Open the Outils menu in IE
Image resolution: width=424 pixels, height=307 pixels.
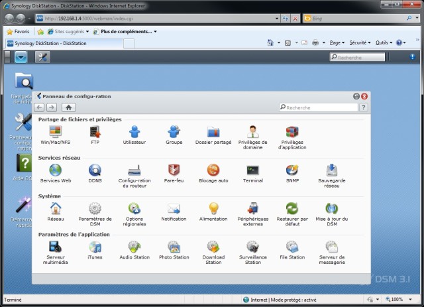click(x=384, y=43)
